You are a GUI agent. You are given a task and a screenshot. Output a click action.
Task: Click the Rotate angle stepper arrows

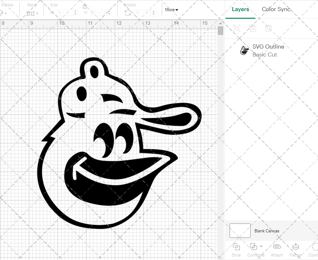pos(154,13)
